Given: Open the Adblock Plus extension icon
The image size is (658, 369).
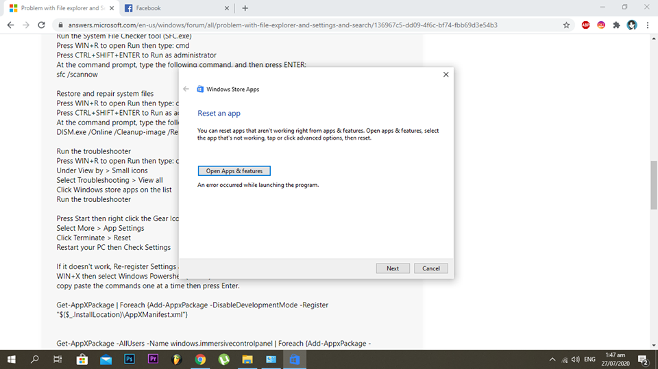Looking at the screenshot, I should (x=585, y=25).
